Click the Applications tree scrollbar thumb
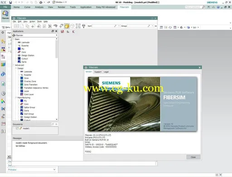Image resolution: width=232 pixels, height=177 pixels. click(x=57, y=49)
